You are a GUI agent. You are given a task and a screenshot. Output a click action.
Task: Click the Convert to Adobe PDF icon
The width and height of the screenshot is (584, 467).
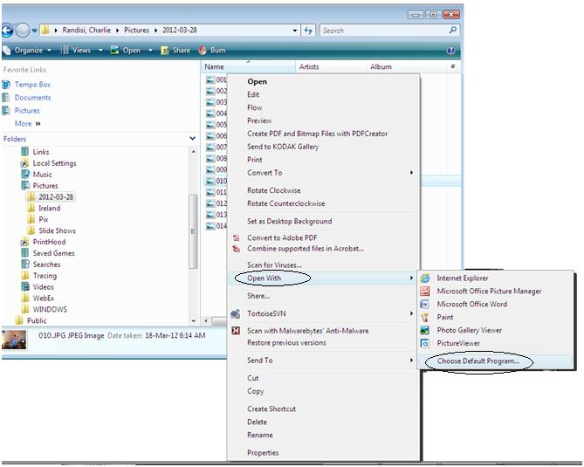point(235,237)
